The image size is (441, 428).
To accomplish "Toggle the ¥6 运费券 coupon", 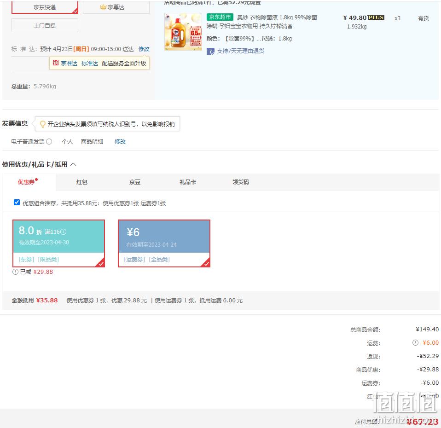I will (164, 243).
